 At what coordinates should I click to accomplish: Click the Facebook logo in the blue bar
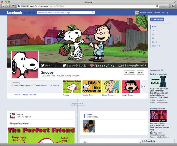tap(14, 13)
